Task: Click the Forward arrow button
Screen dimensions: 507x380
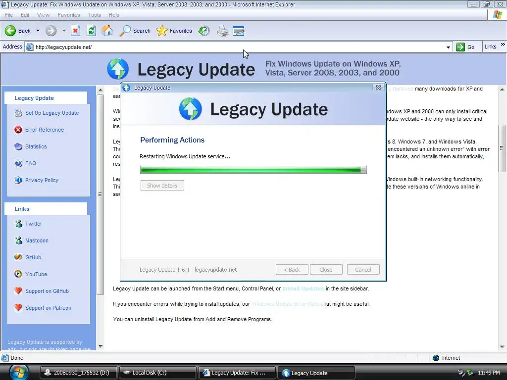Action: tap(51, 31)
